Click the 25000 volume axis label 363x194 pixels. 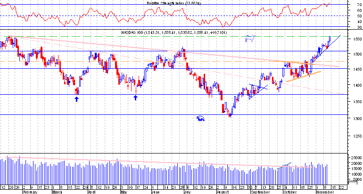coord(356,158)
